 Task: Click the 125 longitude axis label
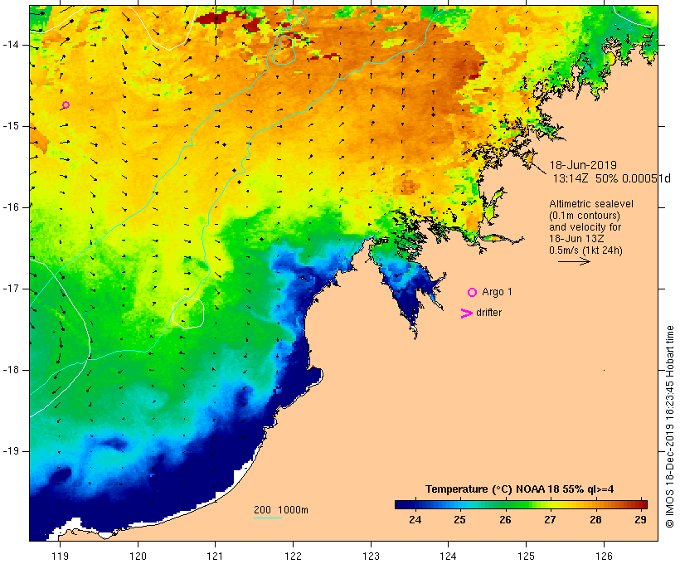(x=527, y=557)
